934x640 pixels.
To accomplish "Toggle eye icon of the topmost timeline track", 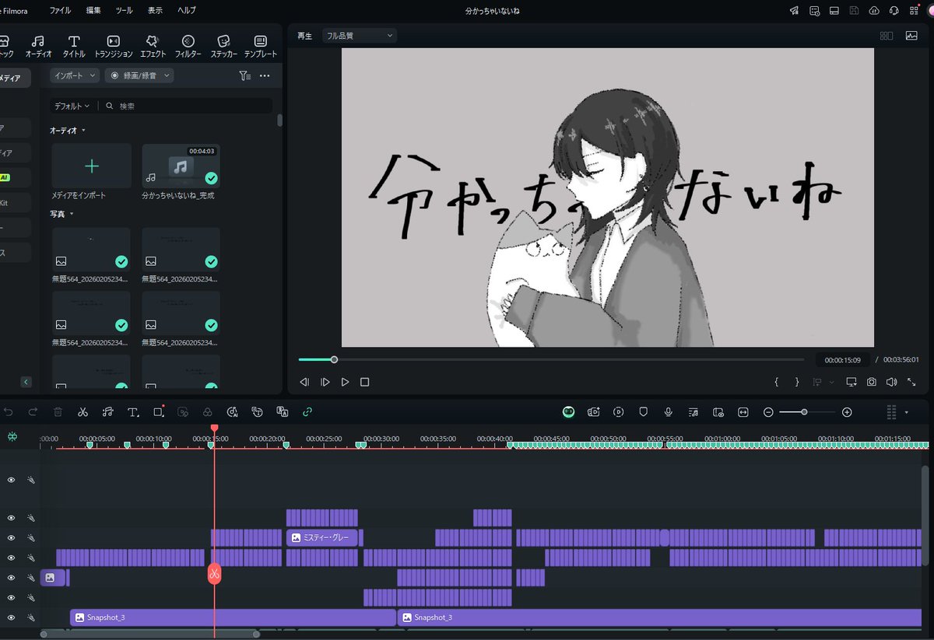I will tap(11, 480).
